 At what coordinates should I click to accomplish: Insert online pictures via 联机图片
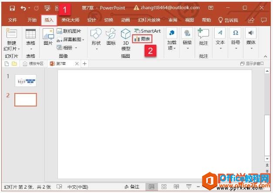coord(69,31)
